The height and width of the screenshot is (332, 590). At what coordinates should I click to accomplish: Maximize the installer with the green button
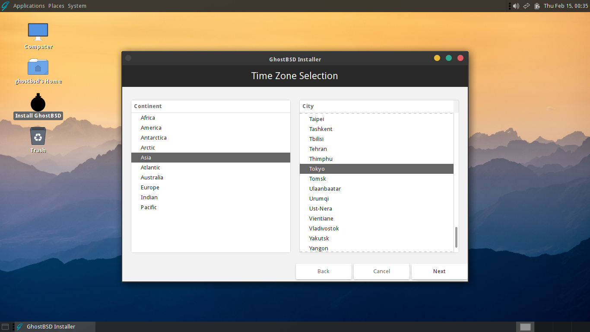pyautogui.click(x=449, y=58)
